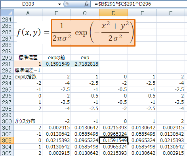Click the Name Box showing D303

tap(28, 4)
